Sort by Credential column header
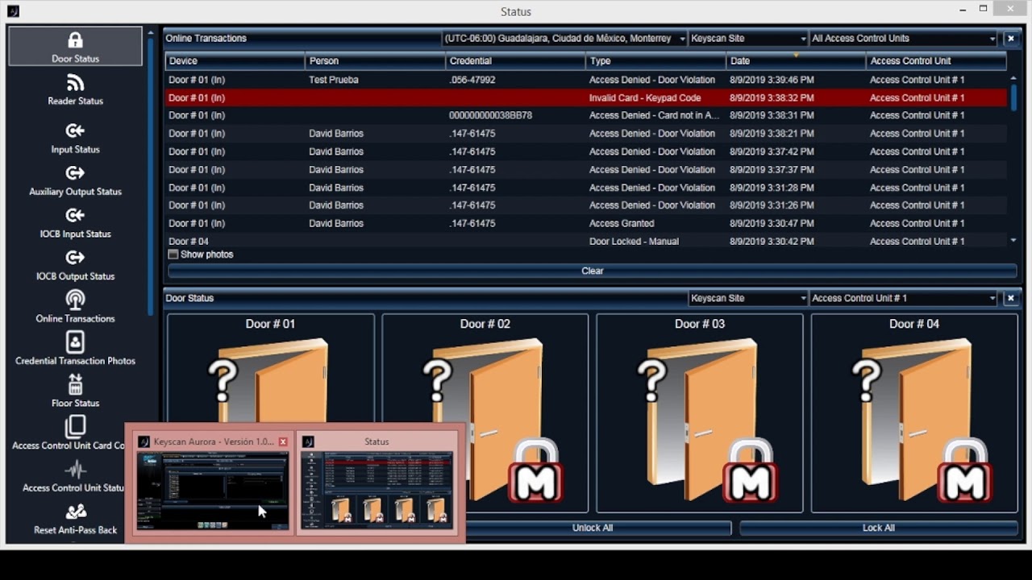This screenshot has height=580, width=1032. [x=515, y=61]
